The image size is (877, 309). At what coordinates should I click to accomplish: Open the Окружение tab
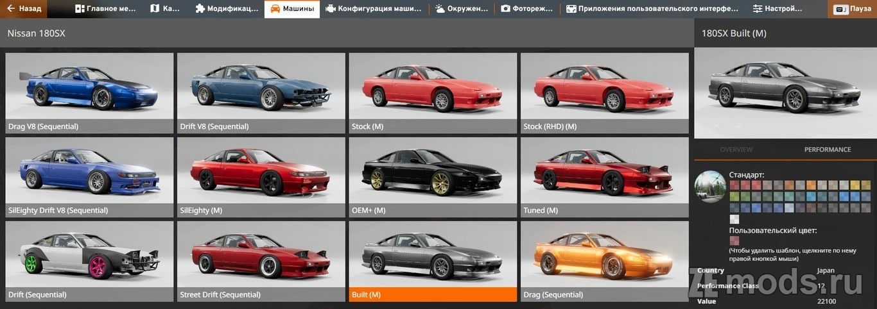(x=462, y=9)
